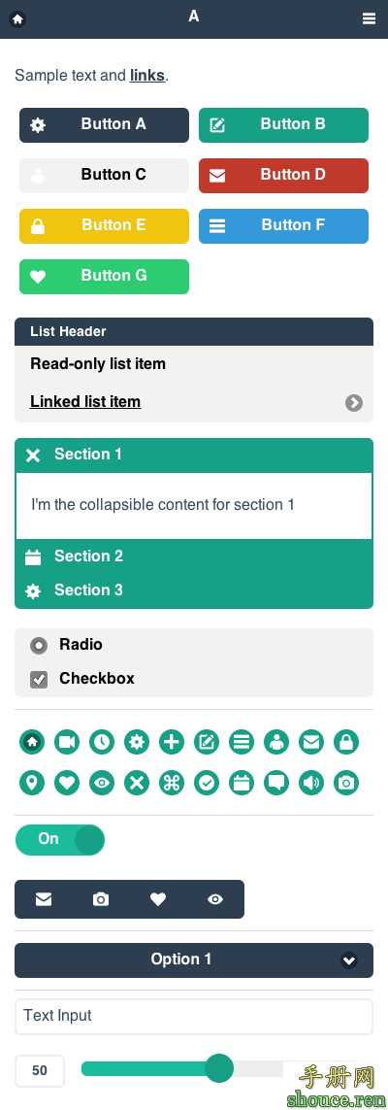The width and height of the screenshot is (388, 1110).
Task: Click the speaker volume round icon
Action: pos(311,783)
